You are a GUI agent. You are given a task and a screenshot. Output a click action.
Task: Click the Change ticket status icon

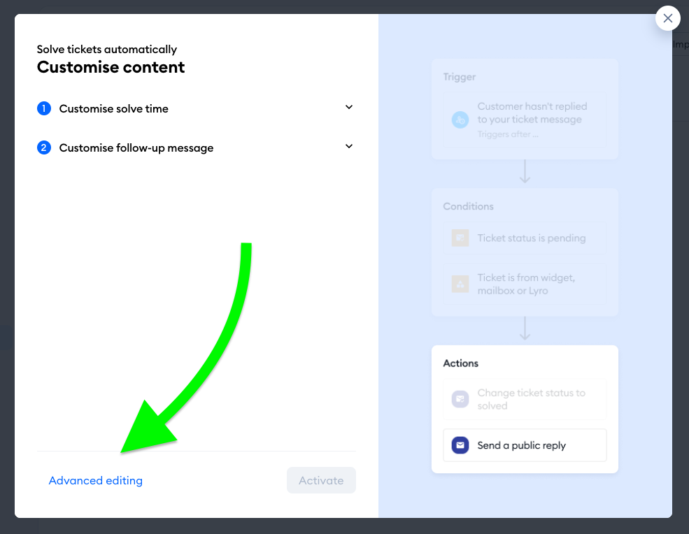point(460,399)
